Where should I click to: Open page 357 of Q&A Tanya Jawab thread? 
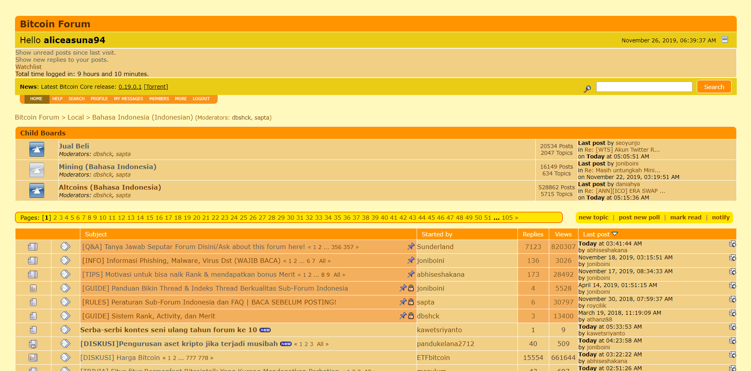click(x=348, y=247)
